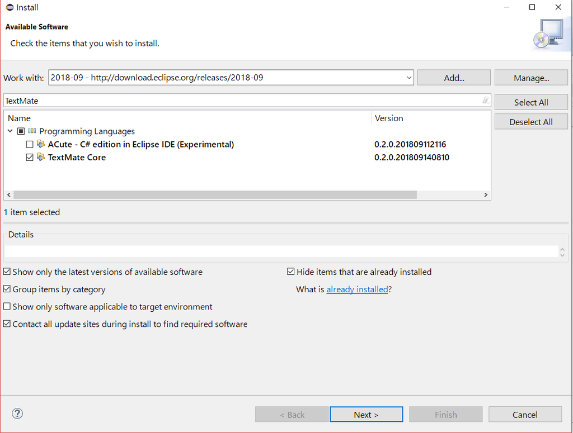Open the Work with site dropdown
This screenshot has height=433, width=573.
tap(408, 78)
